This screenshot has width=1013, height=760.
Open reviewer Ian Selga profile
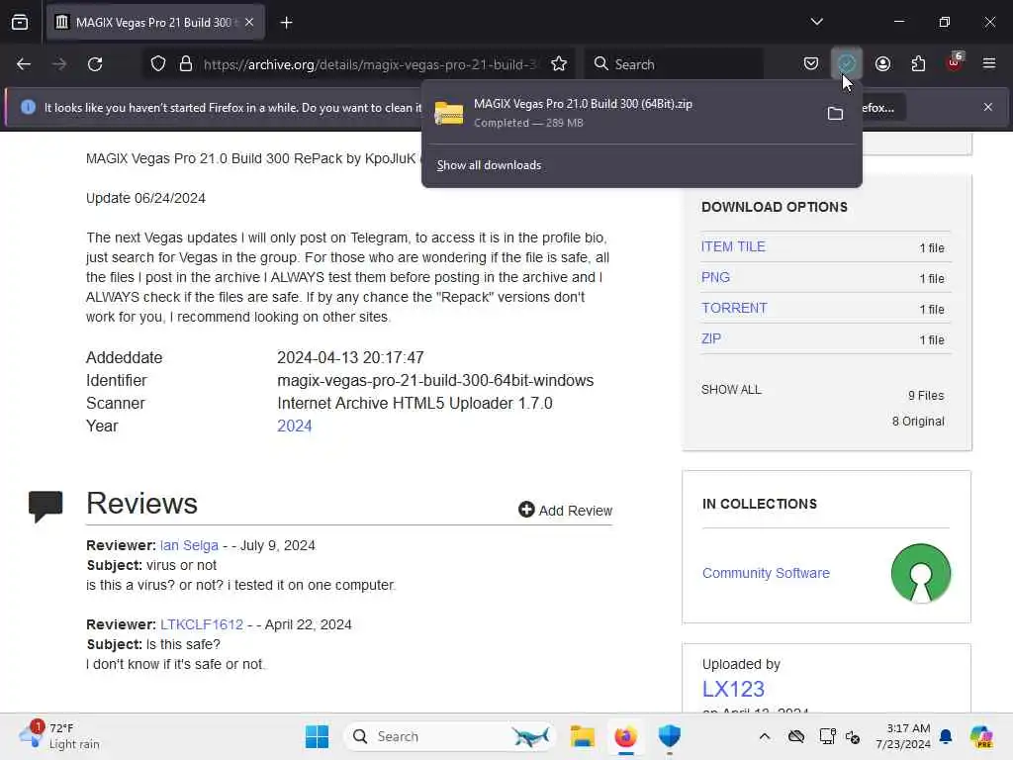(189, 545)
